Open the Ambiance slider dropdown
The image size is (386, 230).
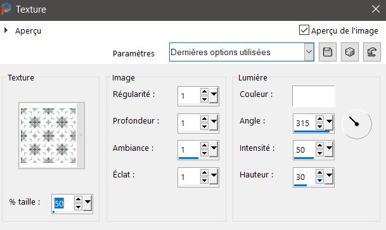(x=214, y=149)
